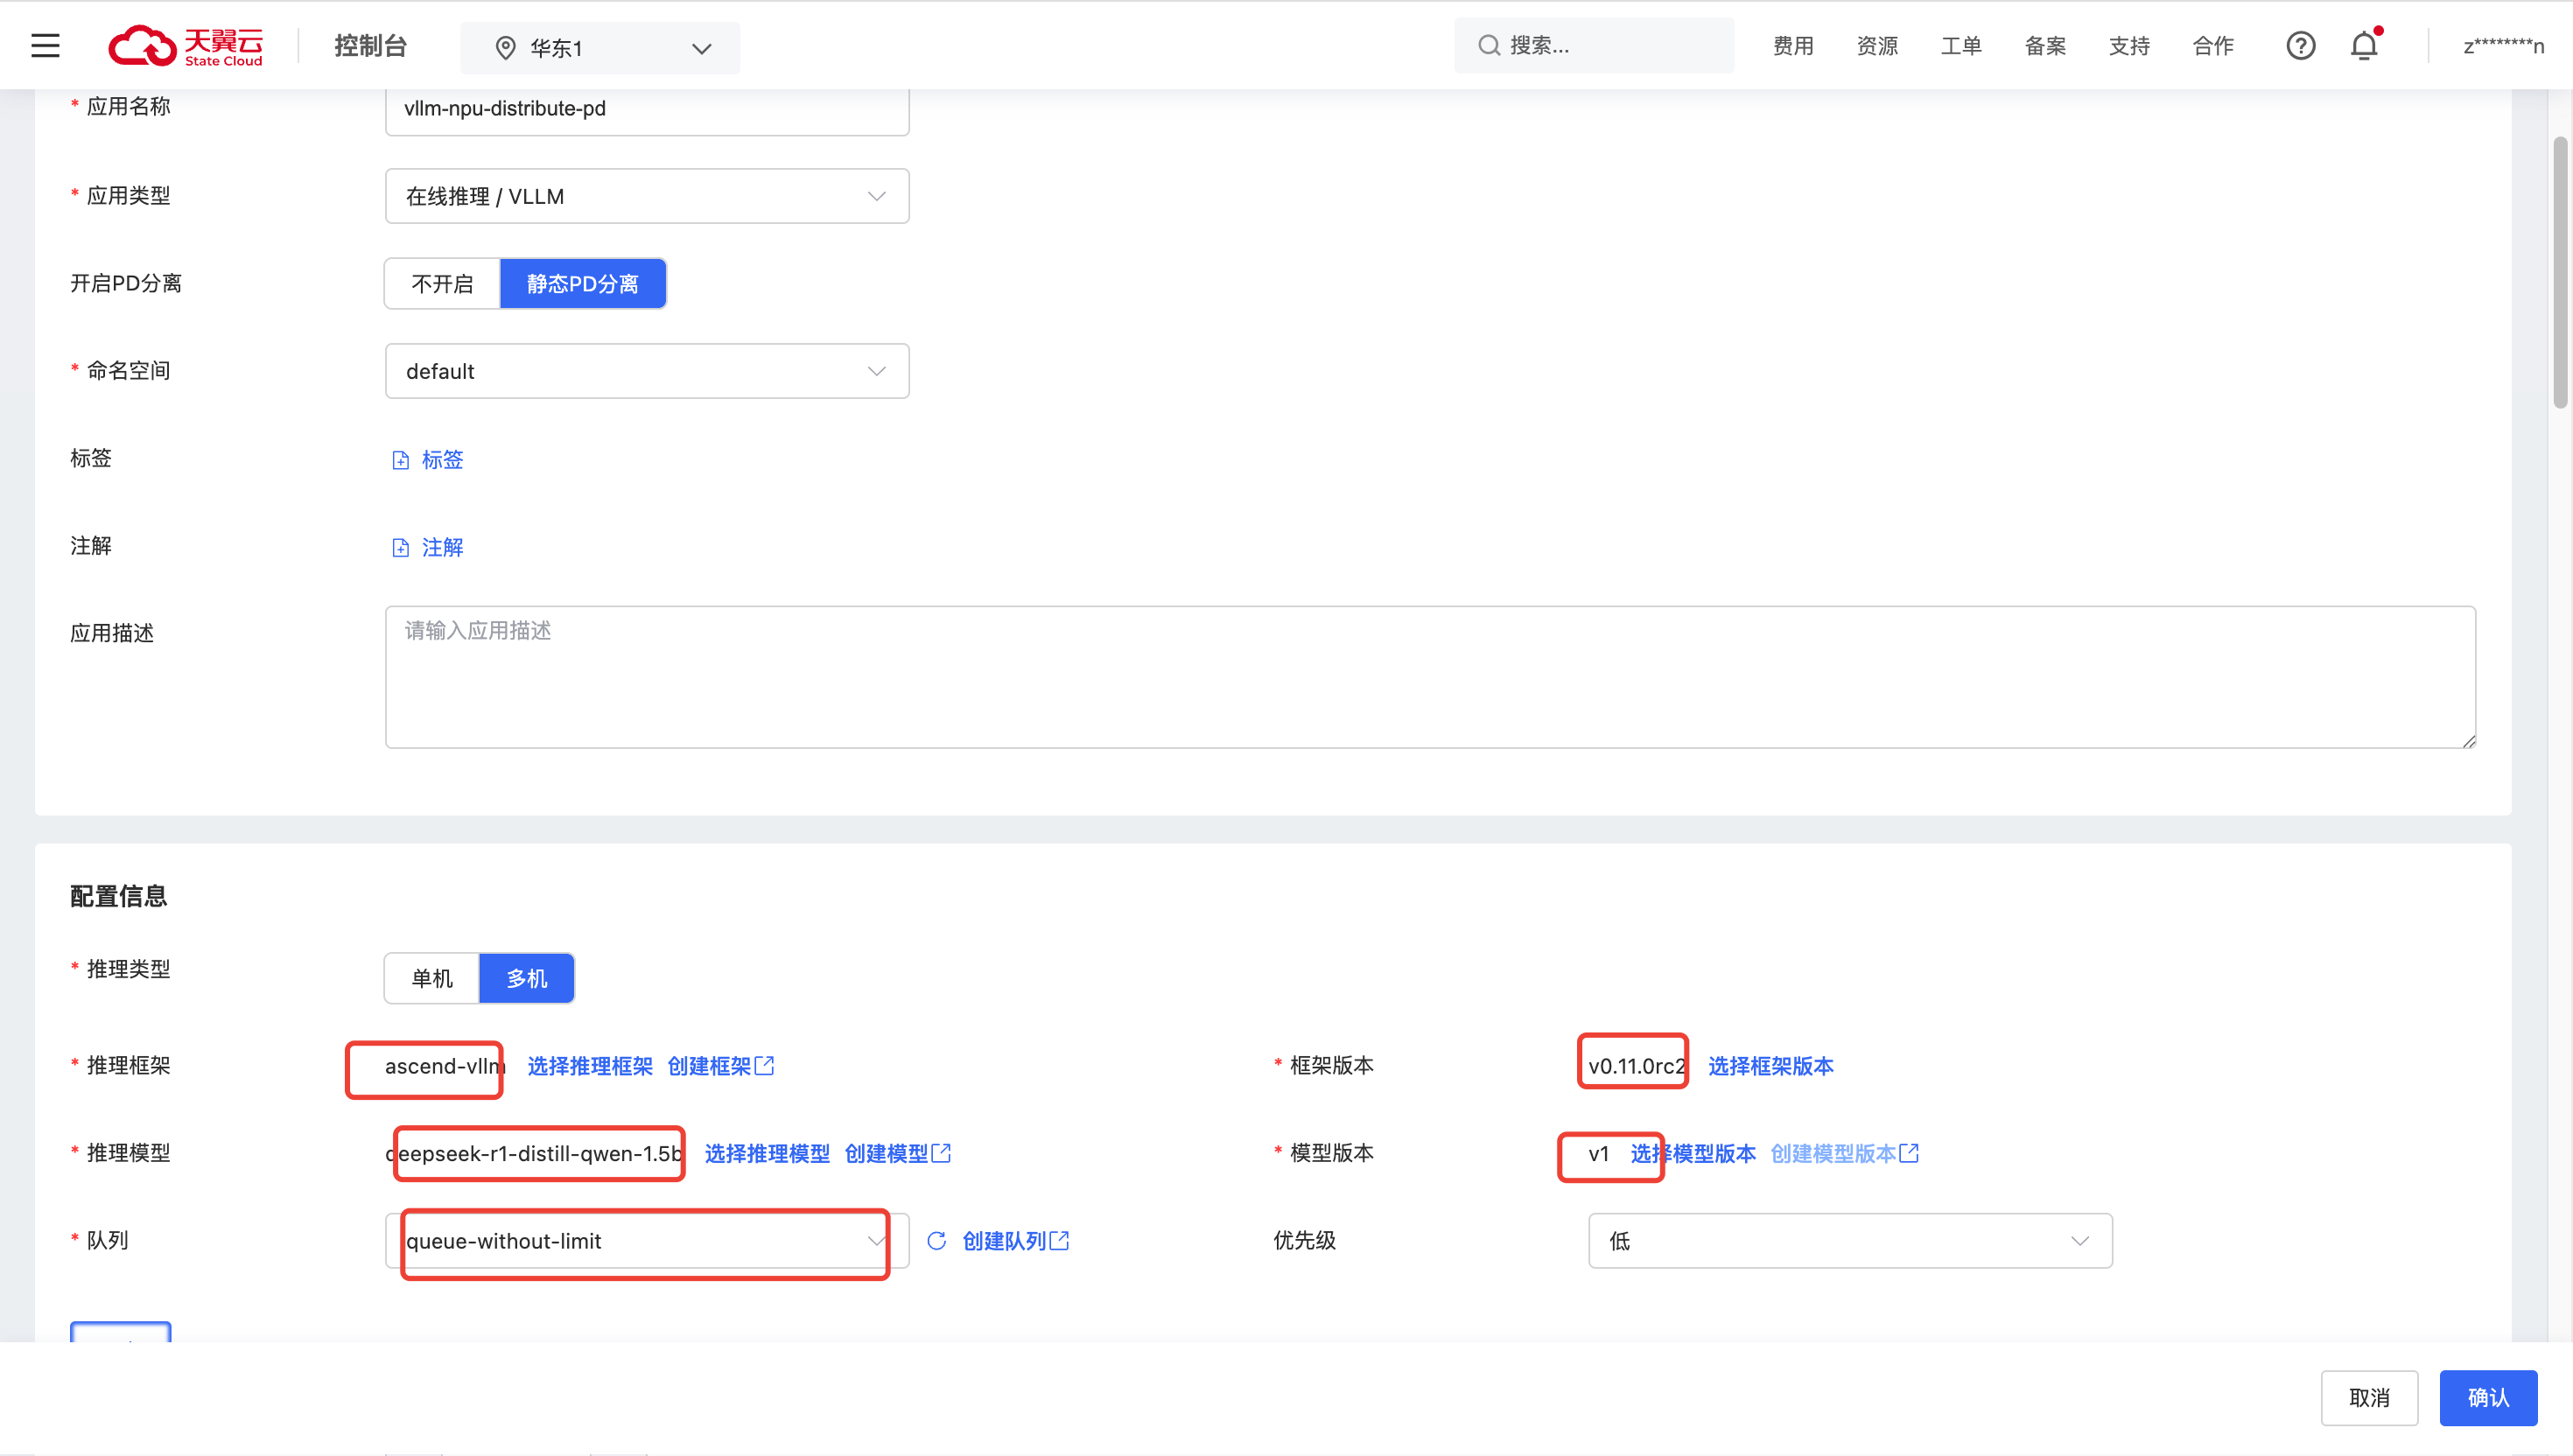Open the 应用类型 dropdown
Viewport: 2573px width, 1456px height.
[646, 196]
